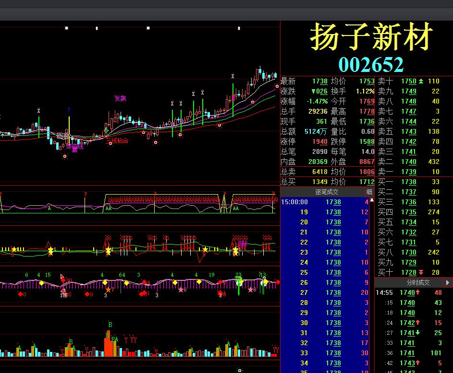Open the 细 detail button
Viewport: 453px width, 373px height.
pos(369,192)
